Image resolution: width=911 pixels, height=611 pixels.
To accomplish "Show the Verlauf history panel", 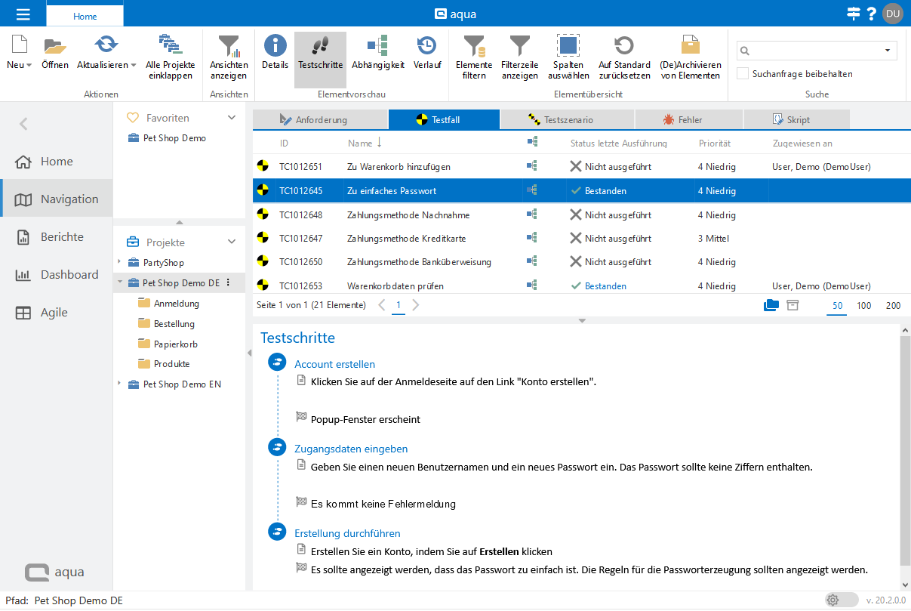I will point(427,47).
